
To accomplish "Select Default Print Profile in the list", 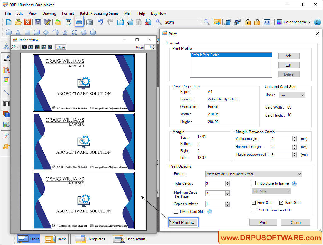I will 231,55.
